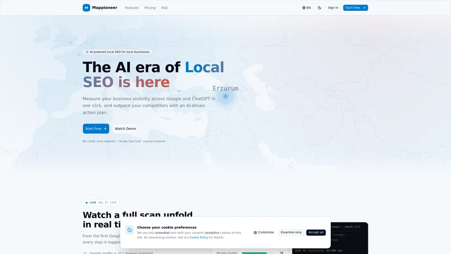Open the Pricing nav link

150,8
